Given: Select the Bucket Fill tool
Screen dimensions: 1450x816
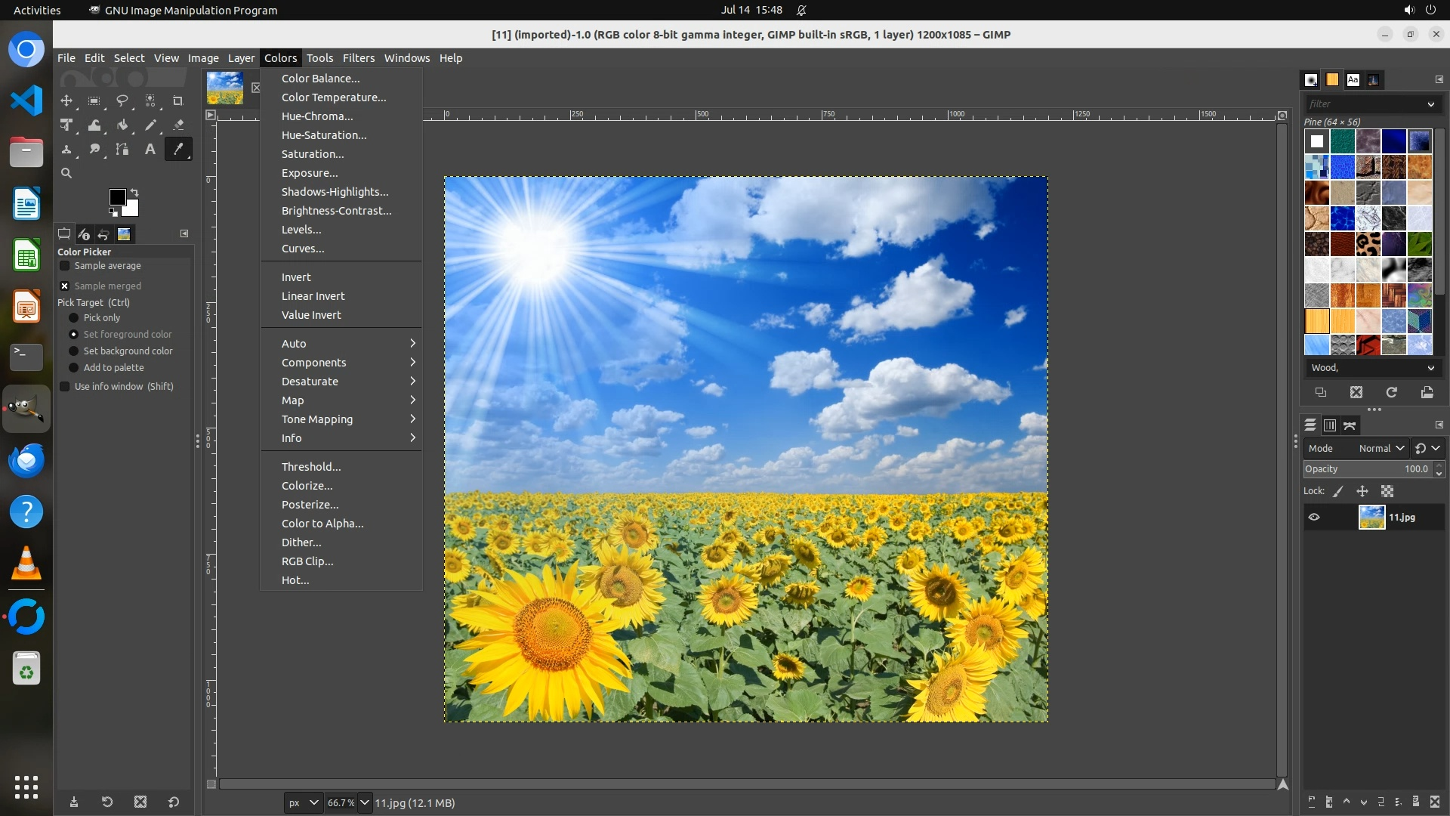Looking at the screenshot, I should (x=122, y=125).
